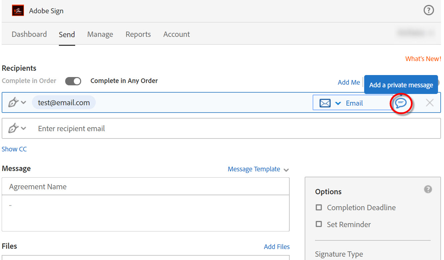Image resolution: width=444 pixels, height=260 pixels.
Task: Select the signer role pen icon
Action: (x=13, y=102)
